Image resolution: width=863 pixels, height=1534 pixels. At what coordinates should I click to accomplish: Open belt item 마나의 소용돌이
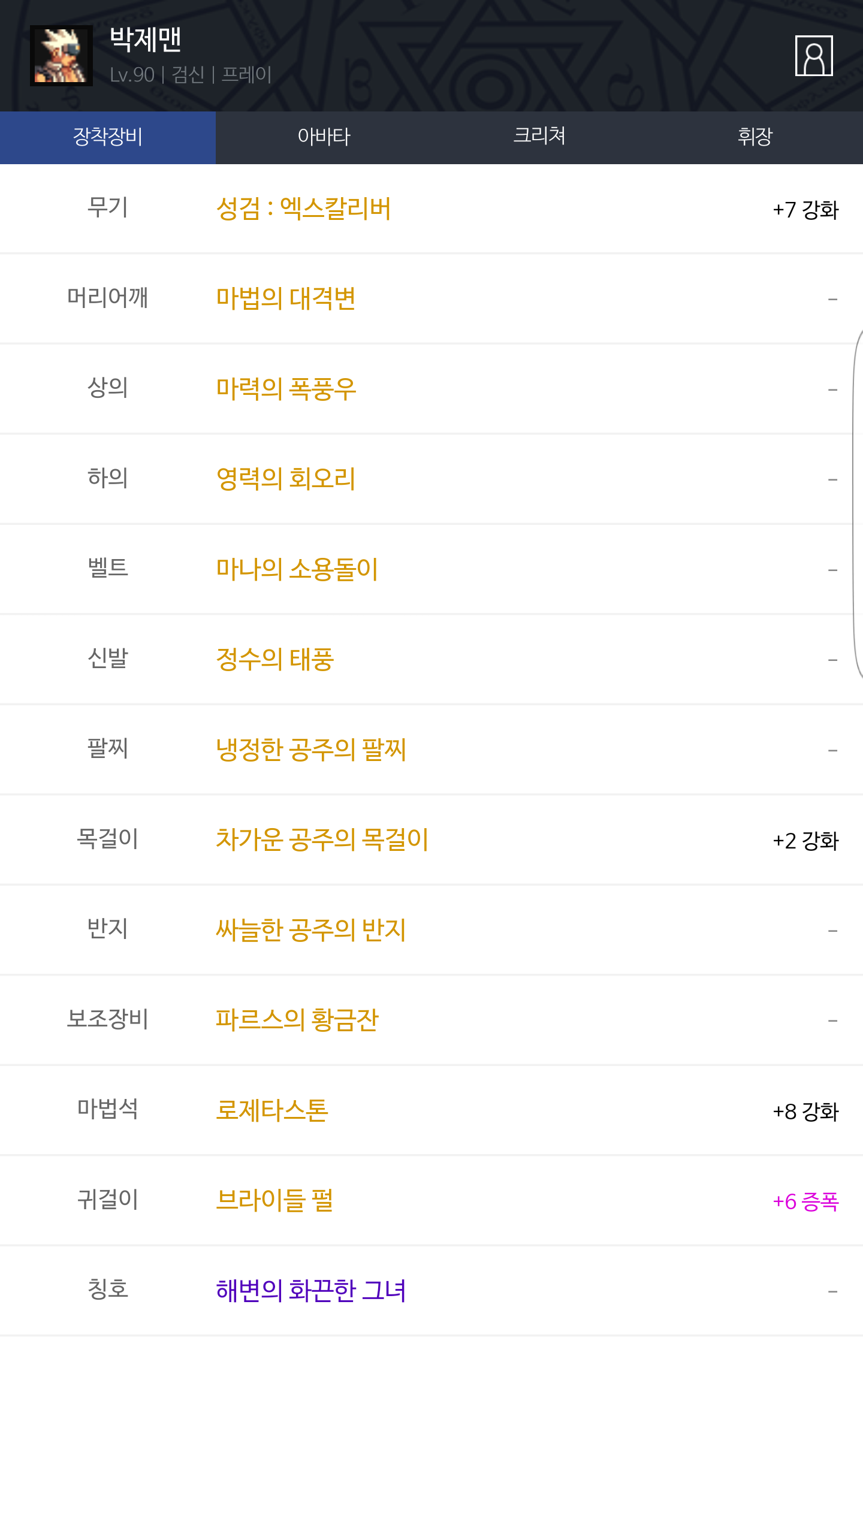click(x=297, y=569)
